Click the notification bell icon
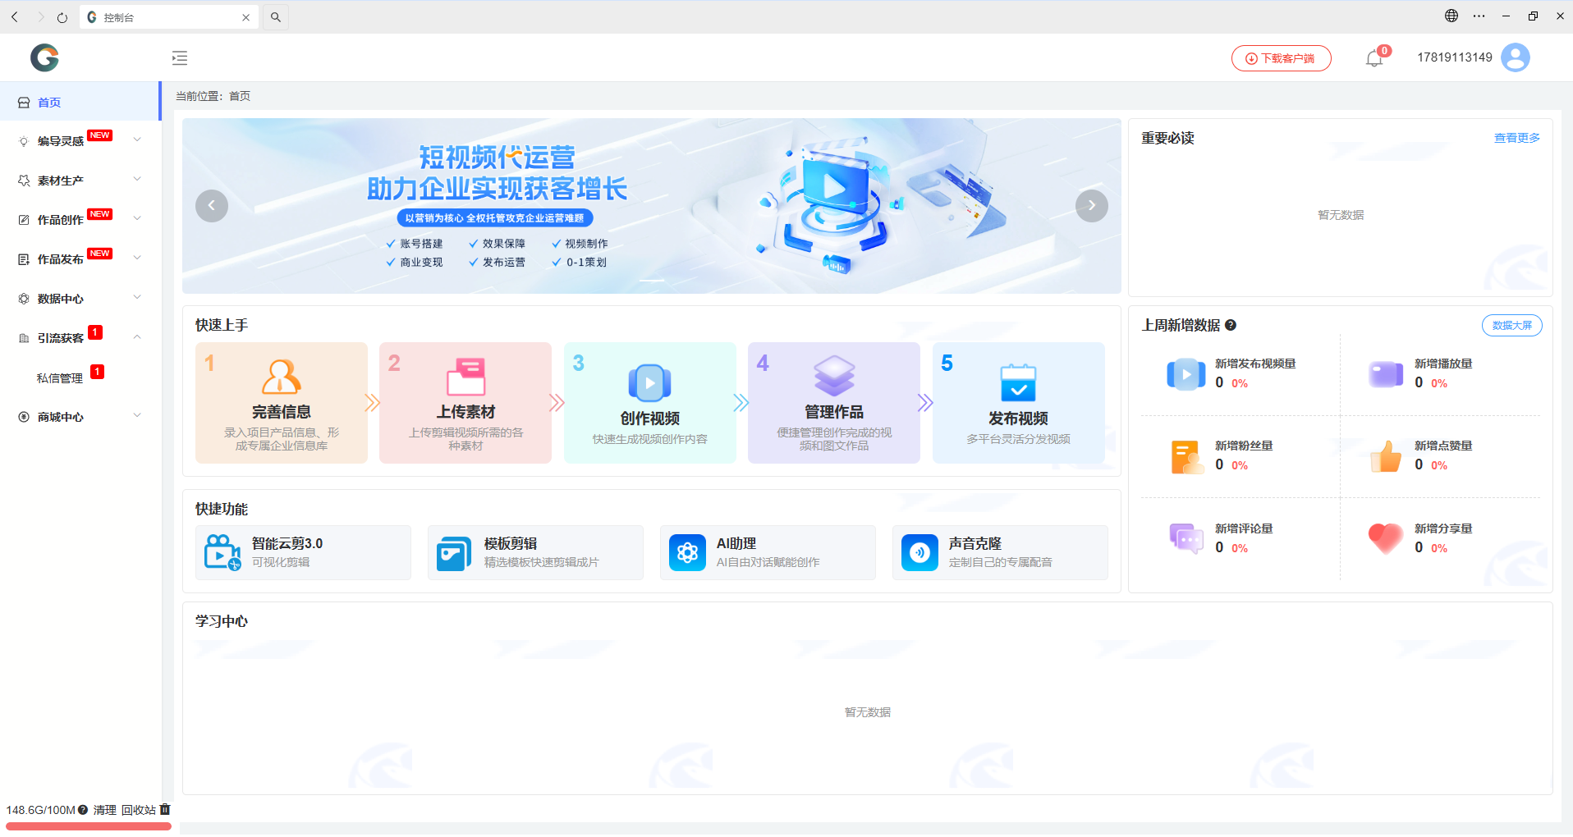 pos(1374,58)
